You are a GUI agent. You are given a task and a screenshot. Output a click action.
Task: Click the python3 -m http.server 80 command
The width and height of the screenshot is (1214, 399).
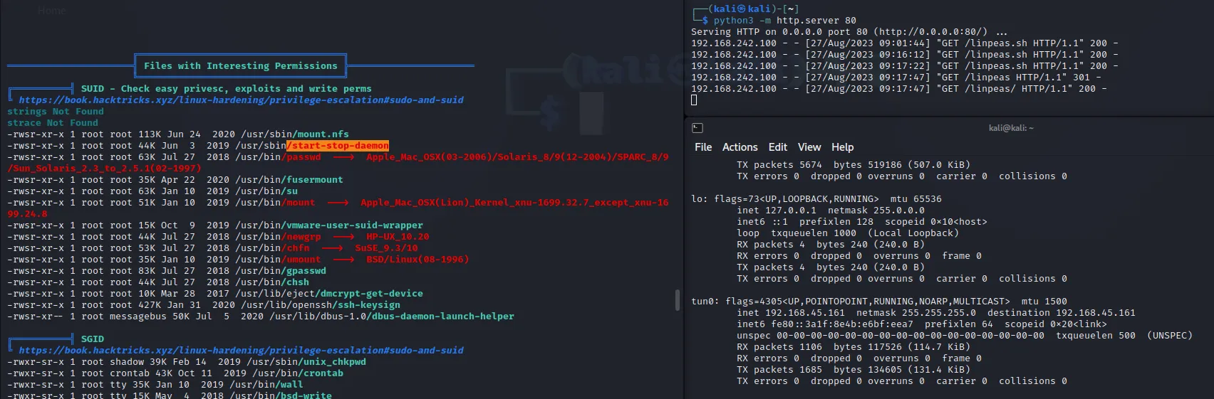pos(784,21)
